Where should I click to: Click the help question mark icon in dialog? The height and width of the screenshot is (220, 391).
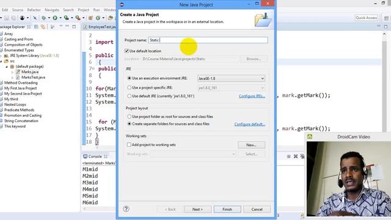[x=126, y=209]
